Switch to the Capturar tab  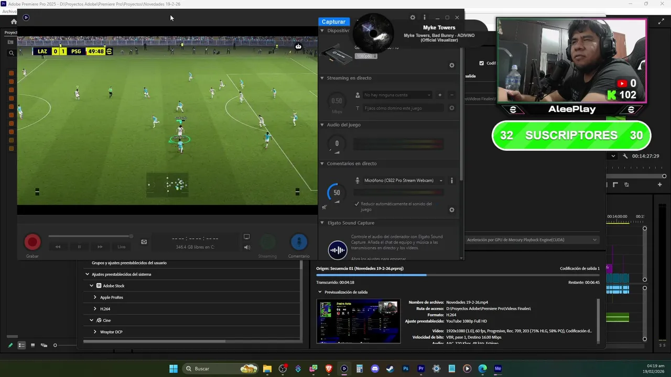pos(333,21)
